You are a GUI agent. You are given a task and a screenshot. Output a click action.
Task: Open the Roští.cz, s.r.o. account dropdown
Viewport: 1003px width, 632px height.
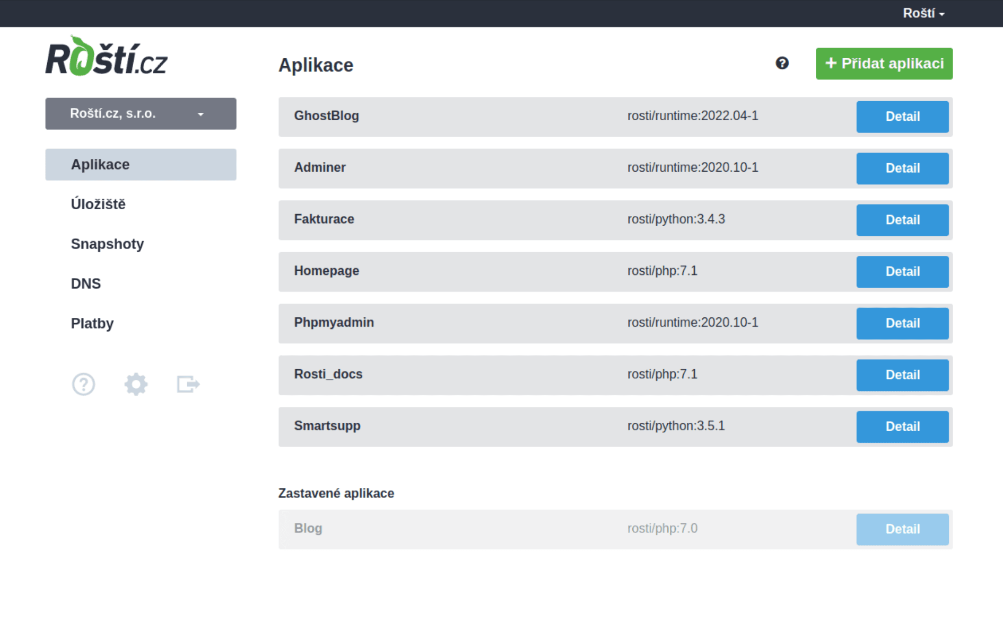click(141, 113)
